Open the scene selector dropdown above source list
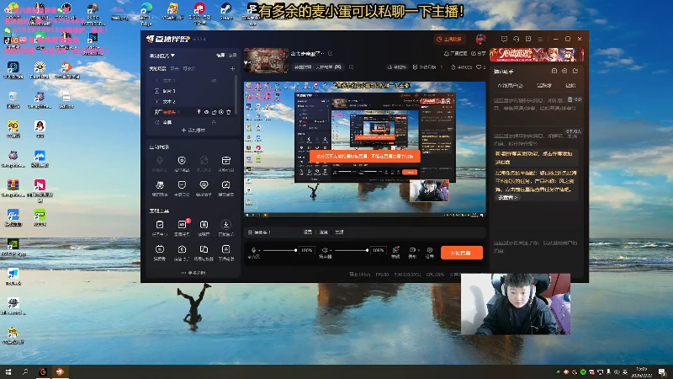 [162, 56]
